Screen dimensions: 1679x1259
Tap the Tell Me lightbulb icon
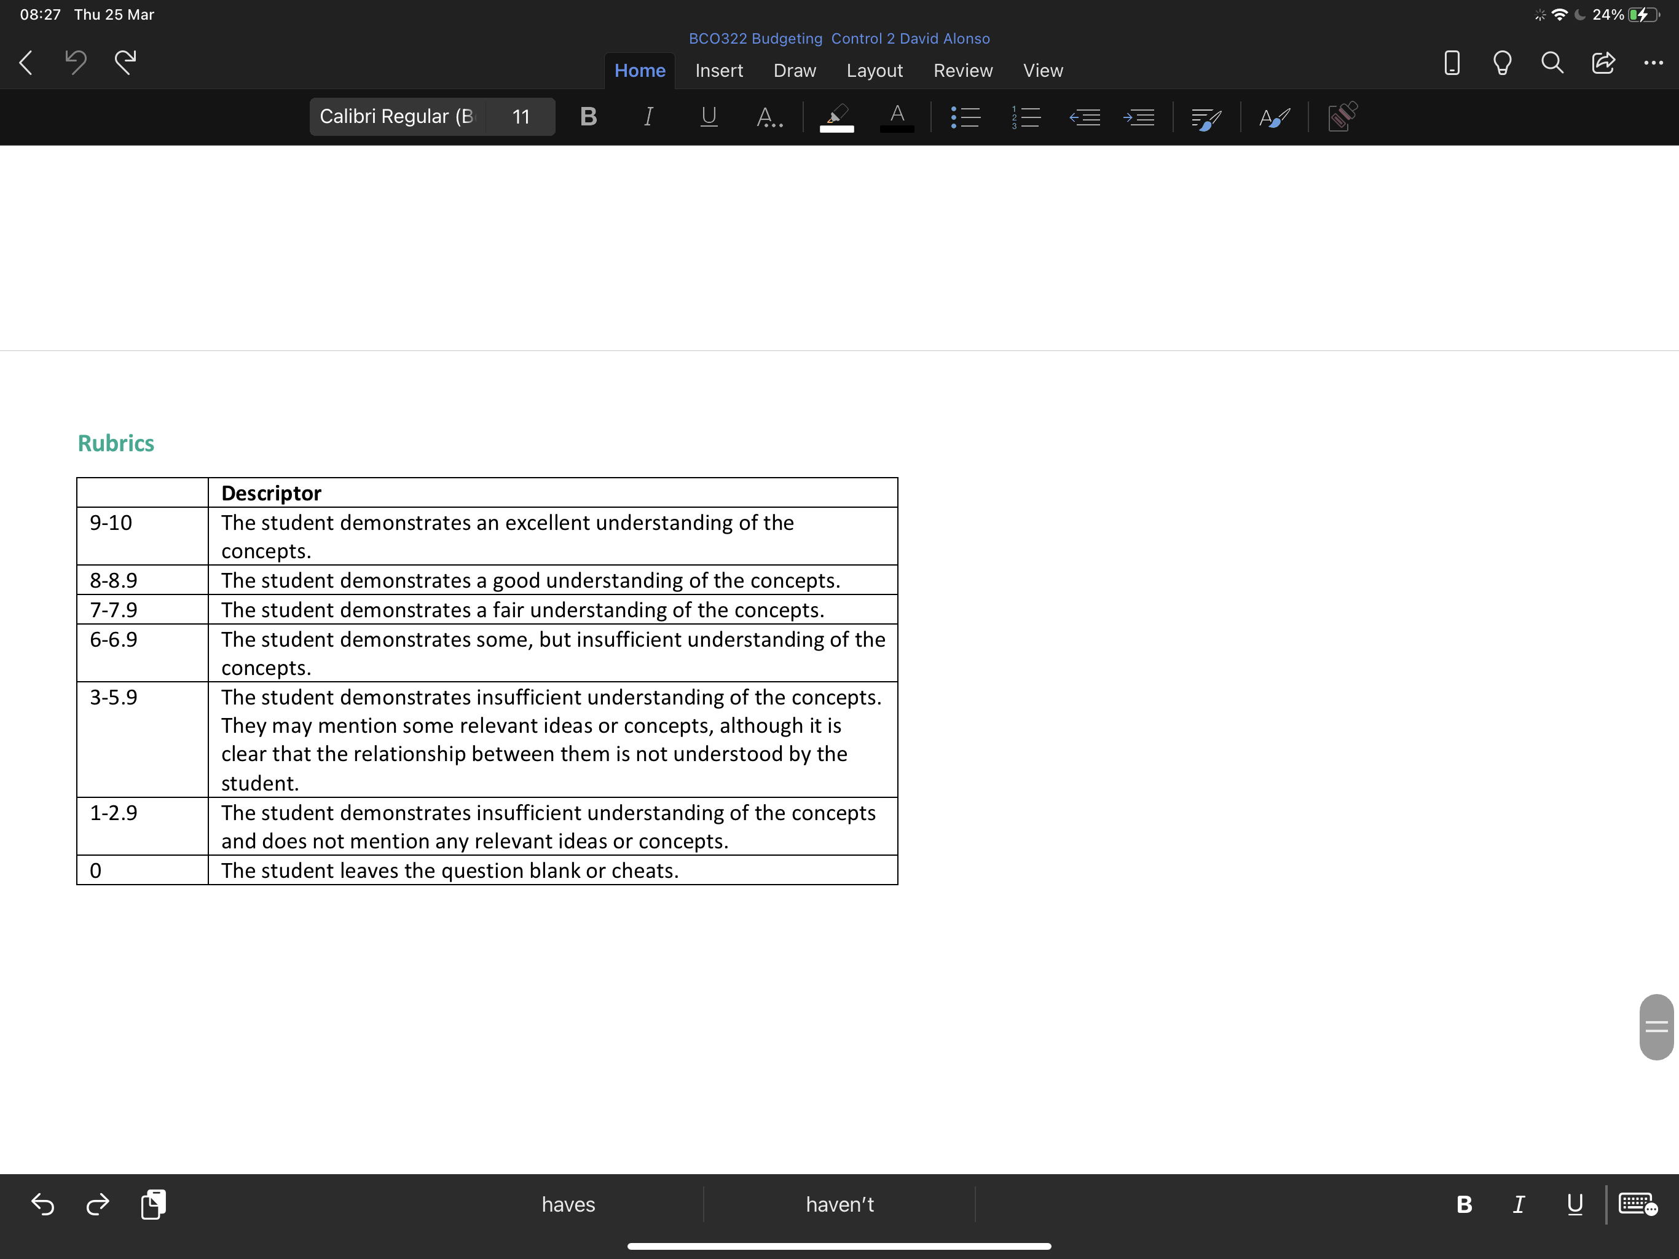tap(1502, 62)
